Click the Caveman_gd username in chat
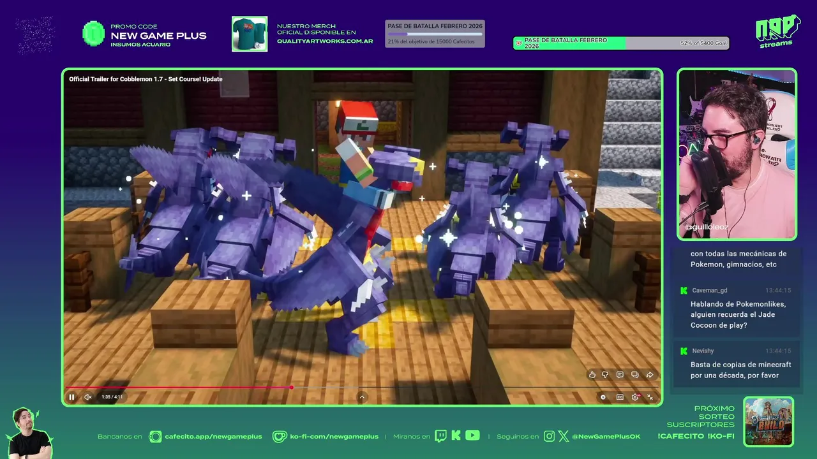Image resolution: width=817 pixels, height=459 pixels. click(x=710, y=291)
